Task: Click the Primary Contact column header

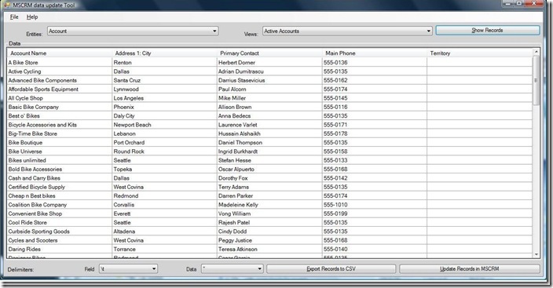Action: pos(269,53)
